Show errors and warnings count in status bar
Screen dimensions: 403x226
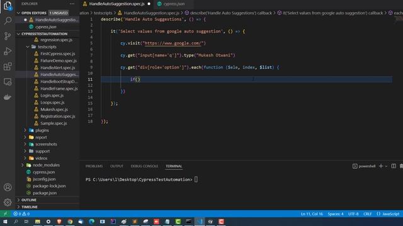tap(21, 213)
